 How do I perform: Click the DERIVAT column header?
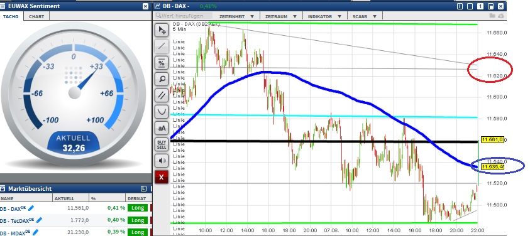pos(138,198)
